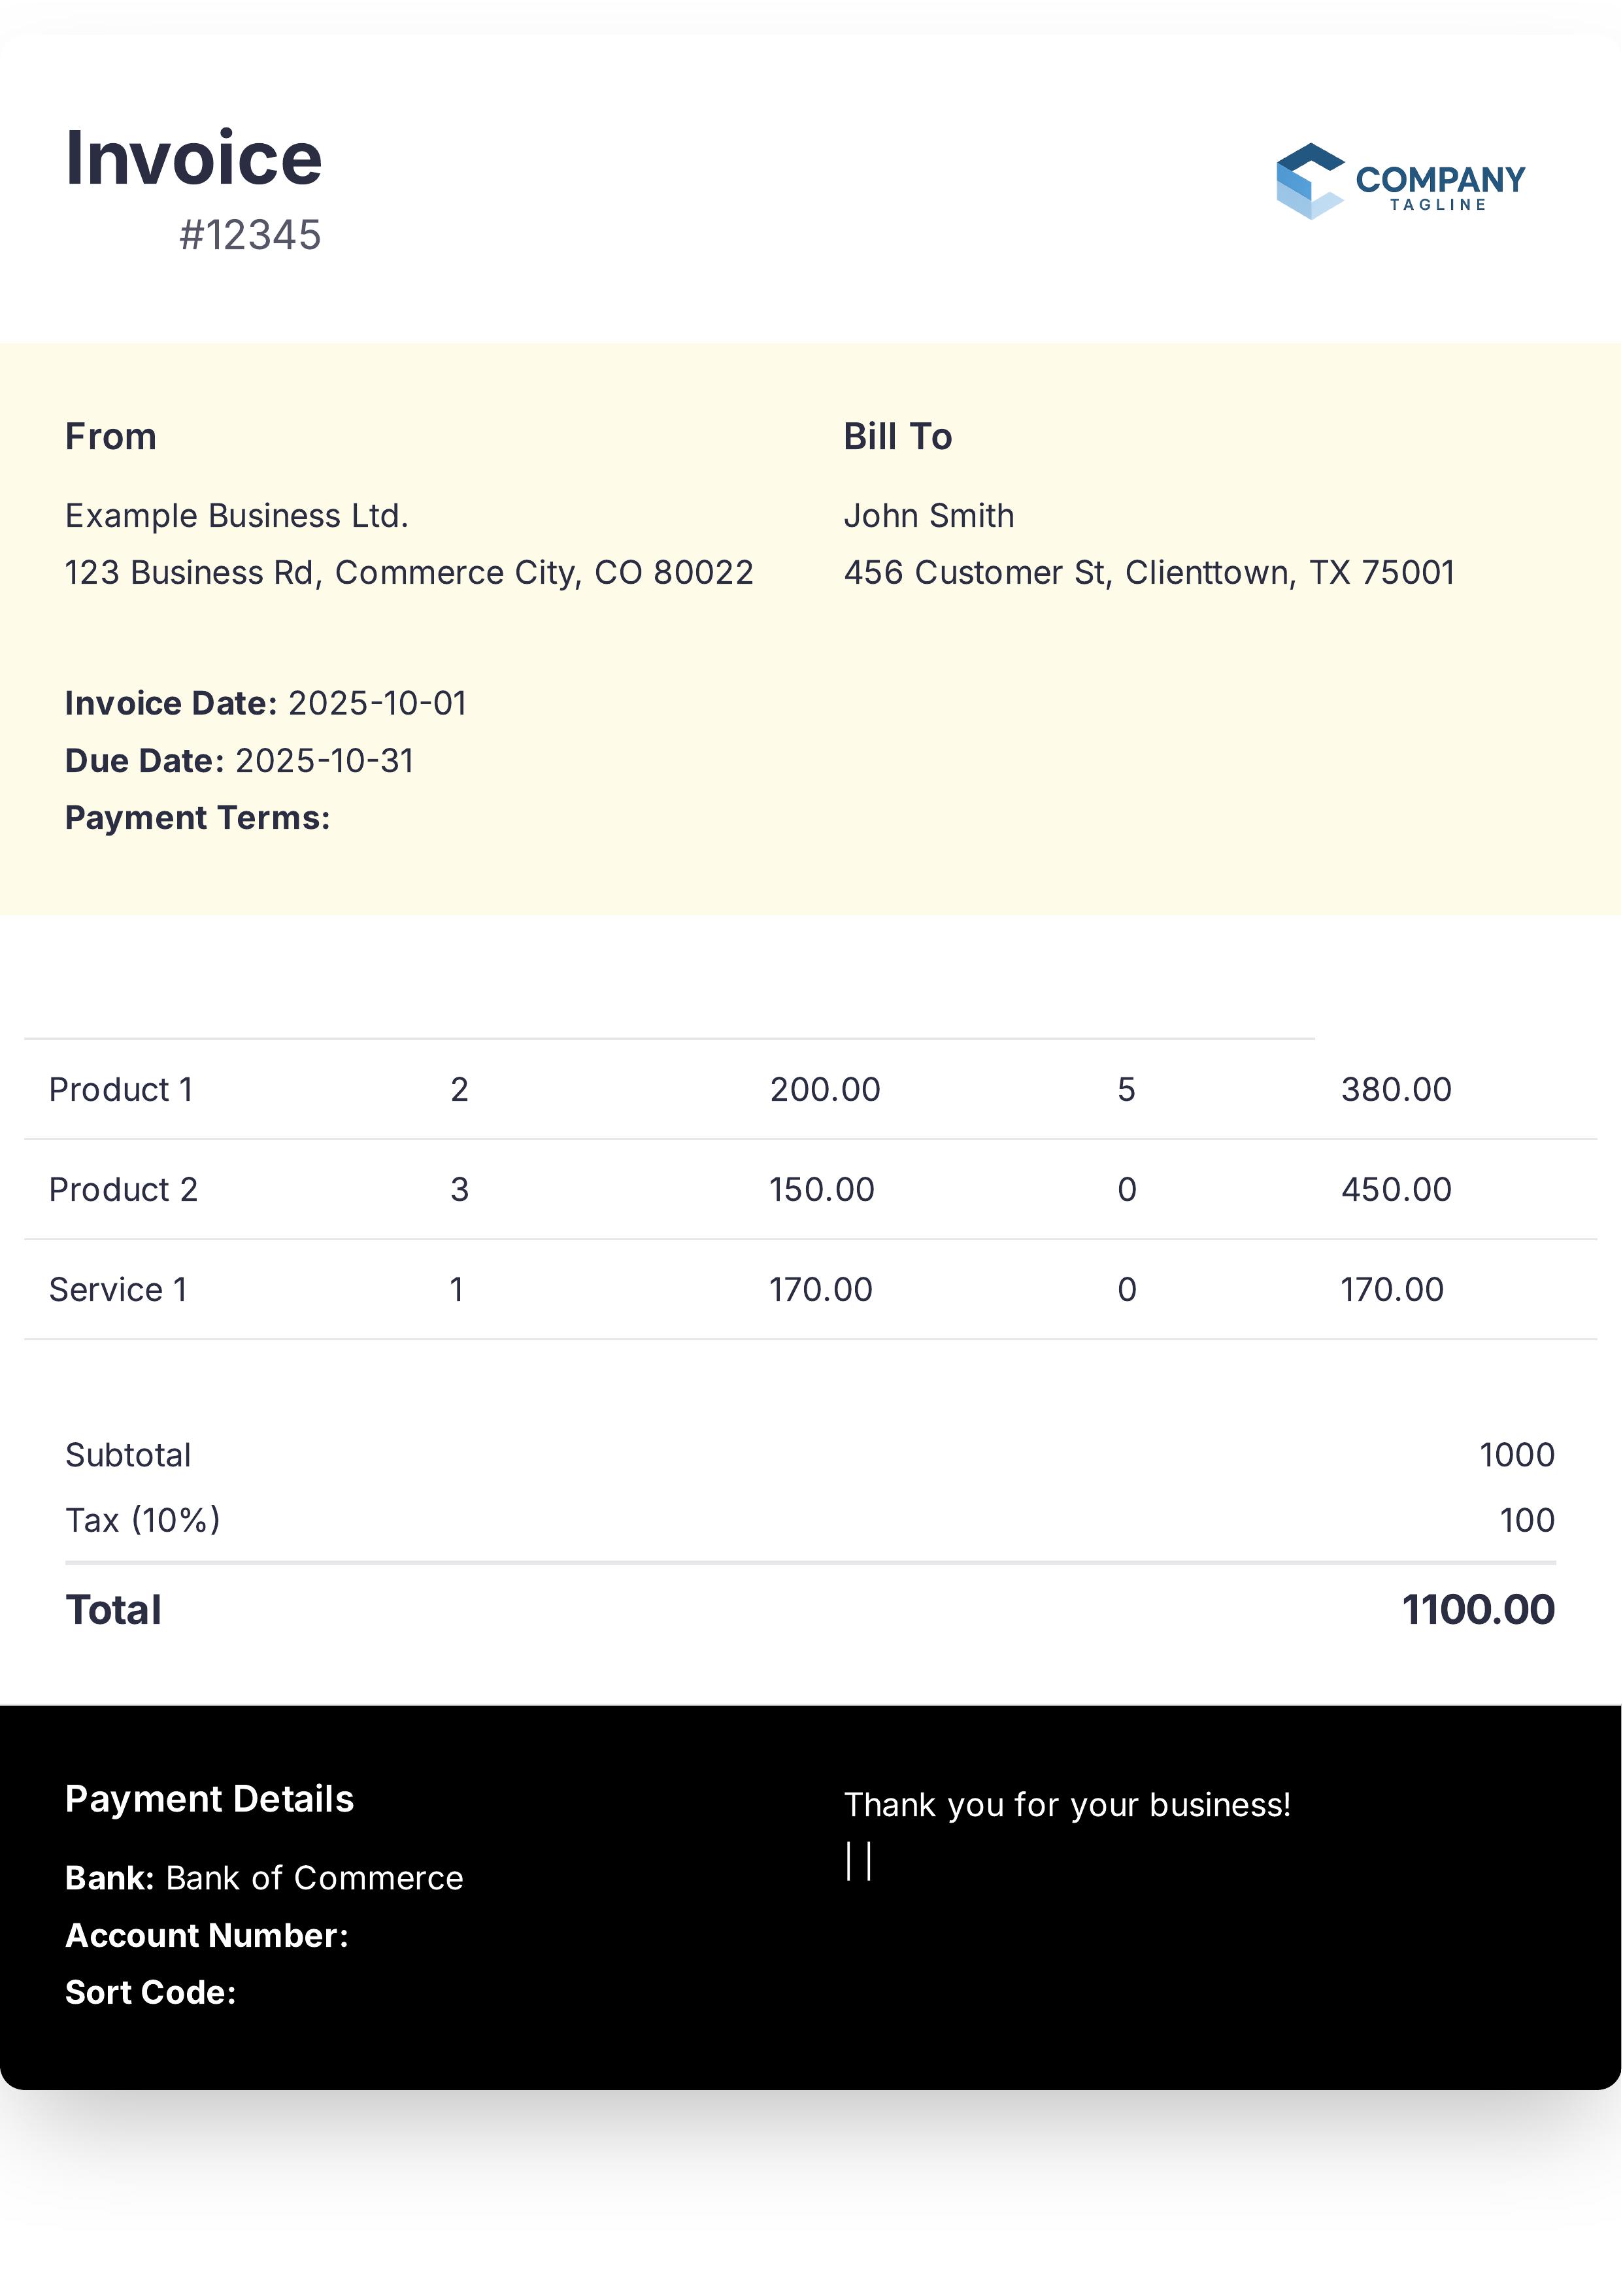
Task: Click the Payment Terms label
Action: 197,818
